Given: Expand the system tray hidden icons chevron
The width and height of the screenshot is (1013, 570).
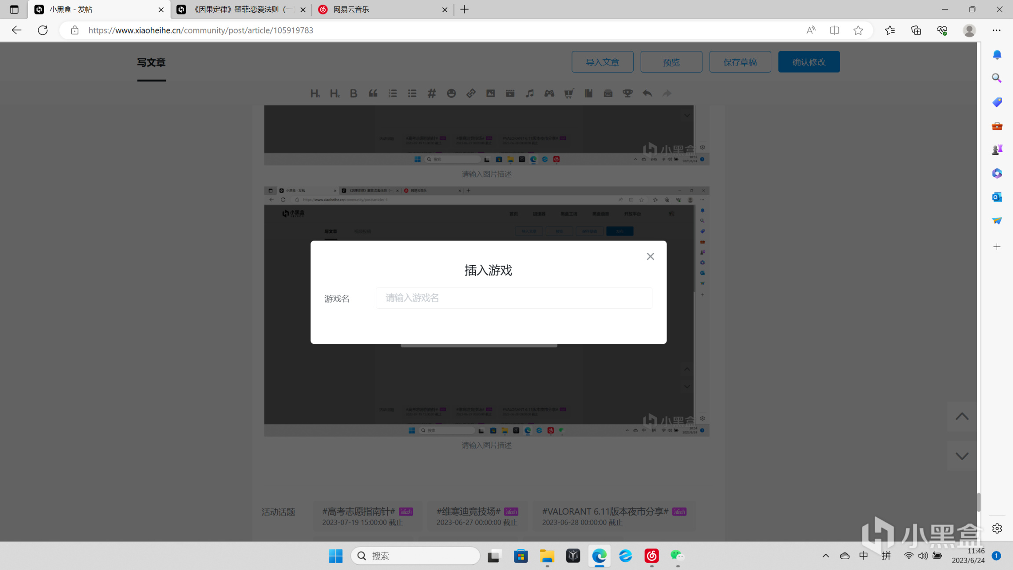Looking at the screenshot, I should (825, 555).
